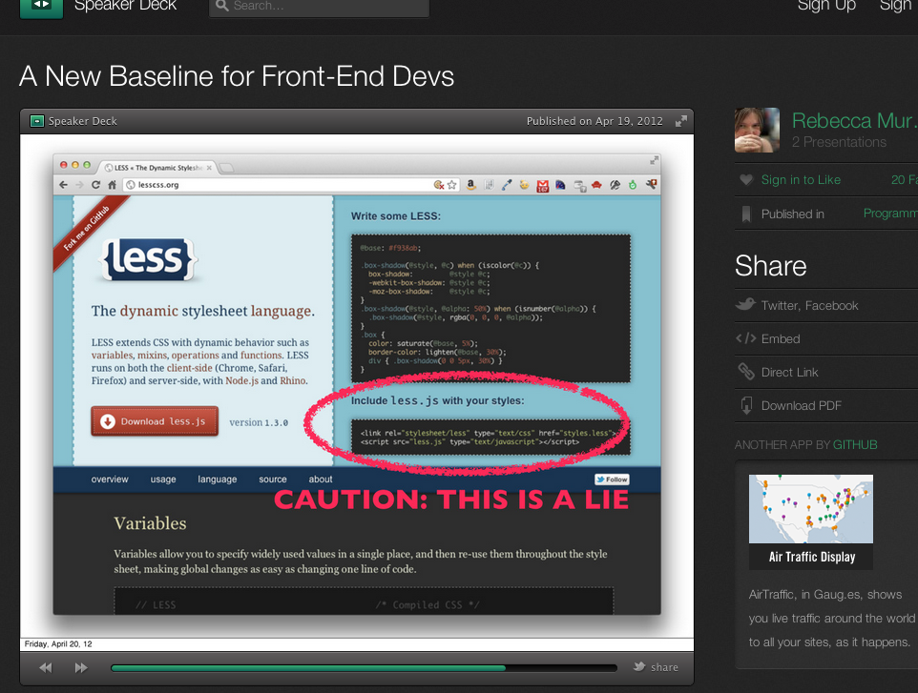This screenshot has width=918, height=693.
Task: Click the Download PDF icon
Action: 746,405
